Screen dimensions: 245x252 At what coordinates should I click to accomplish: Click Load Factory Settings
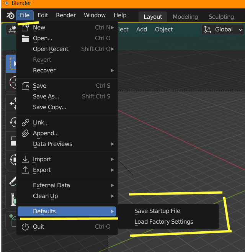coord(168,222)
